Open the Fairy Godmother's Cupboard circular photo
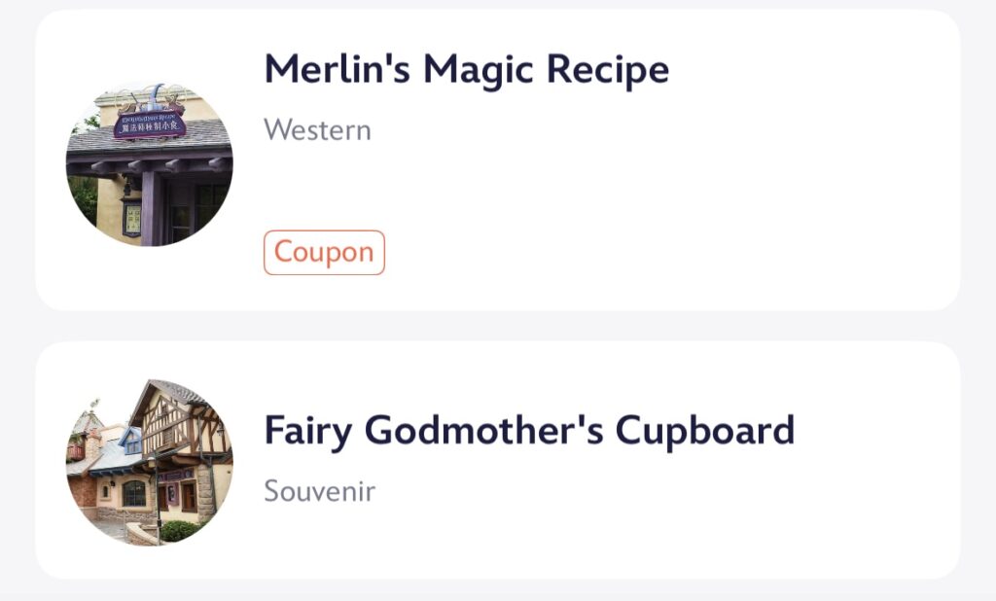Image resolution: width=996 pixels, height=601 pixels. pos(150,462)
